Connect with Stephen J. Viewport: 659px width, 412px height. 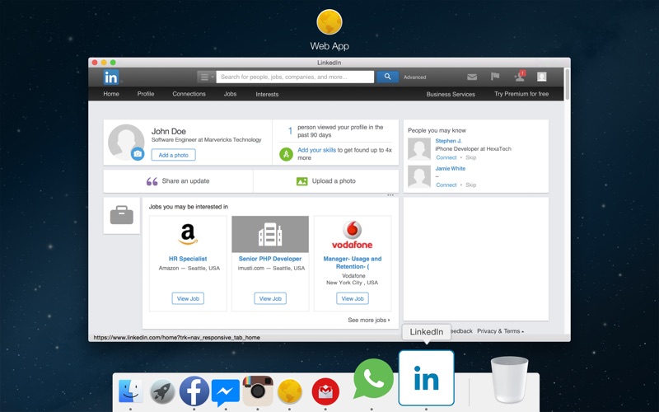(446, 157)
